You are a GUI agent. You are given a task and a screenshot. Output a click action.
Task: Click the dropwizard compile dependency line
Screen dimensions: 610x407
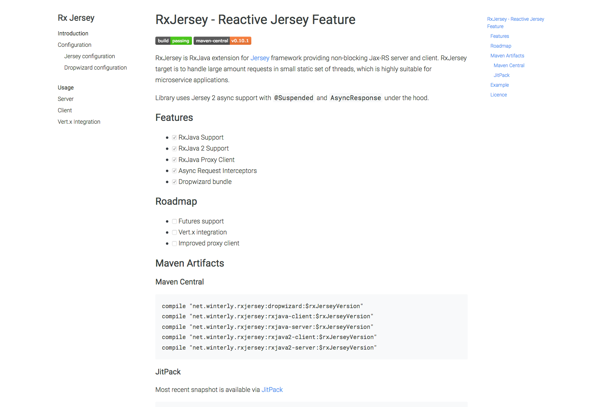[262, 306]
